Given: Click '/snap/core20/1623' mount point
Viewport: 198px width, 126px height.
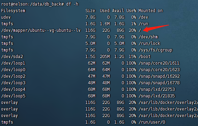Looking at the screenshot, I should [159, 70].
